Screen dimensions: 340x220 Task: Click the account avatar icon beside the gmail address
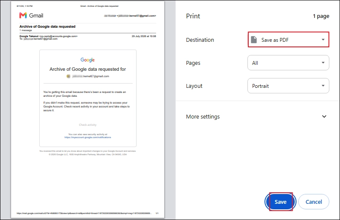click(x=68, y=76)
